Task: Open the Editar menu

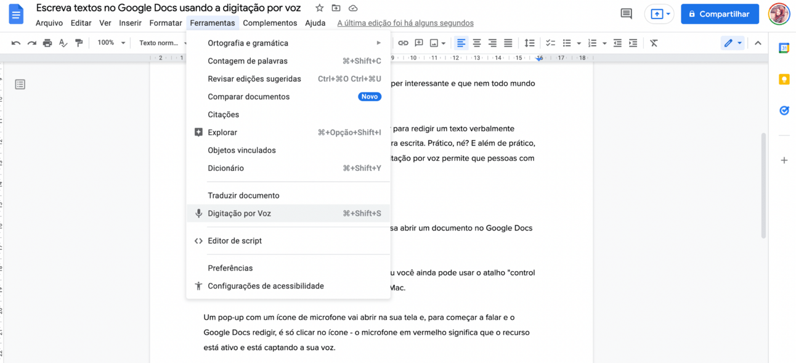Action: (x=81, y=23)
